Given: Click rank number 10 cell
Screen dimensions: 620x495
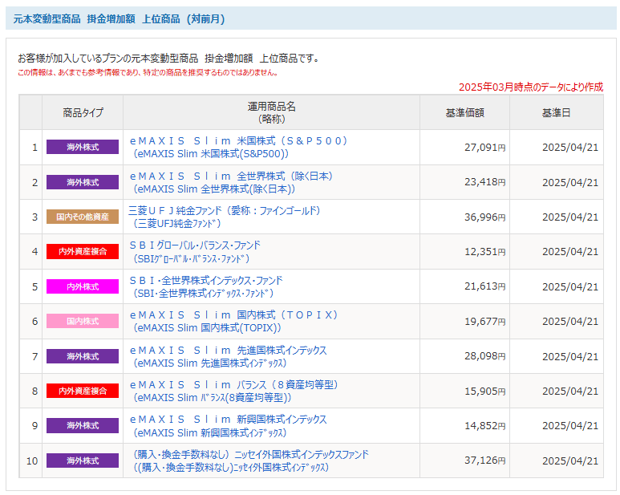Looking at the screenshot, I should 32,461.
